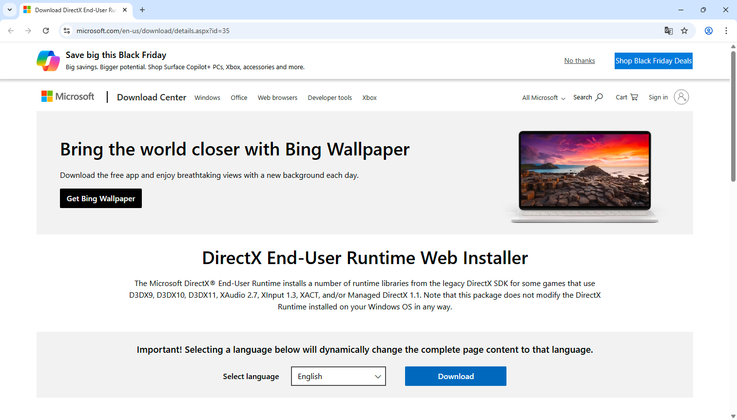
Task: Click the Copilot logo in banner
Action: tap(48, 61)
